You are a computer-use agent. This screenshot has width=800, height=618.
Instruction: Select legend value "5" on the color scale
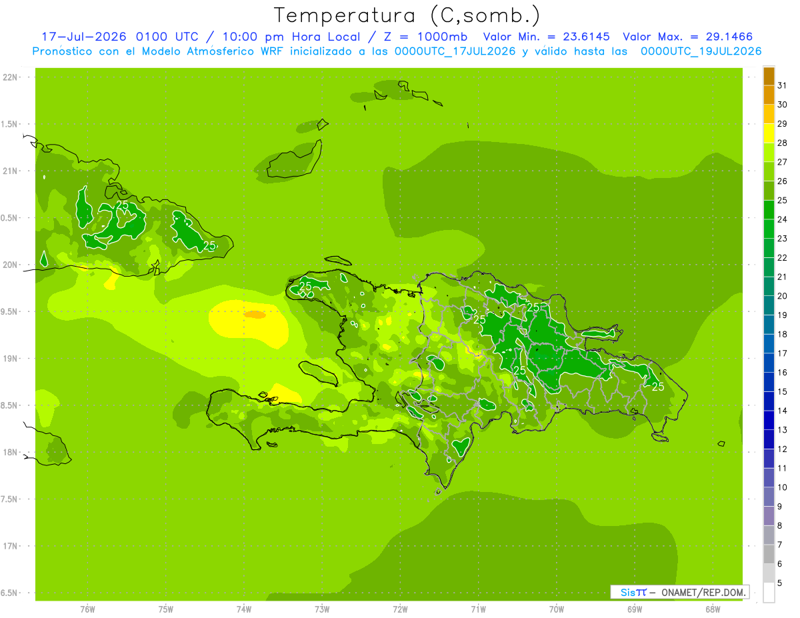[x=780, y=583]
